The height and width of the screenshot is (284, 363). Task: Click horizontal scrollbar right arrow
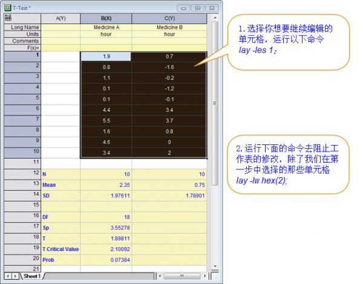click(x=205, y=276)
